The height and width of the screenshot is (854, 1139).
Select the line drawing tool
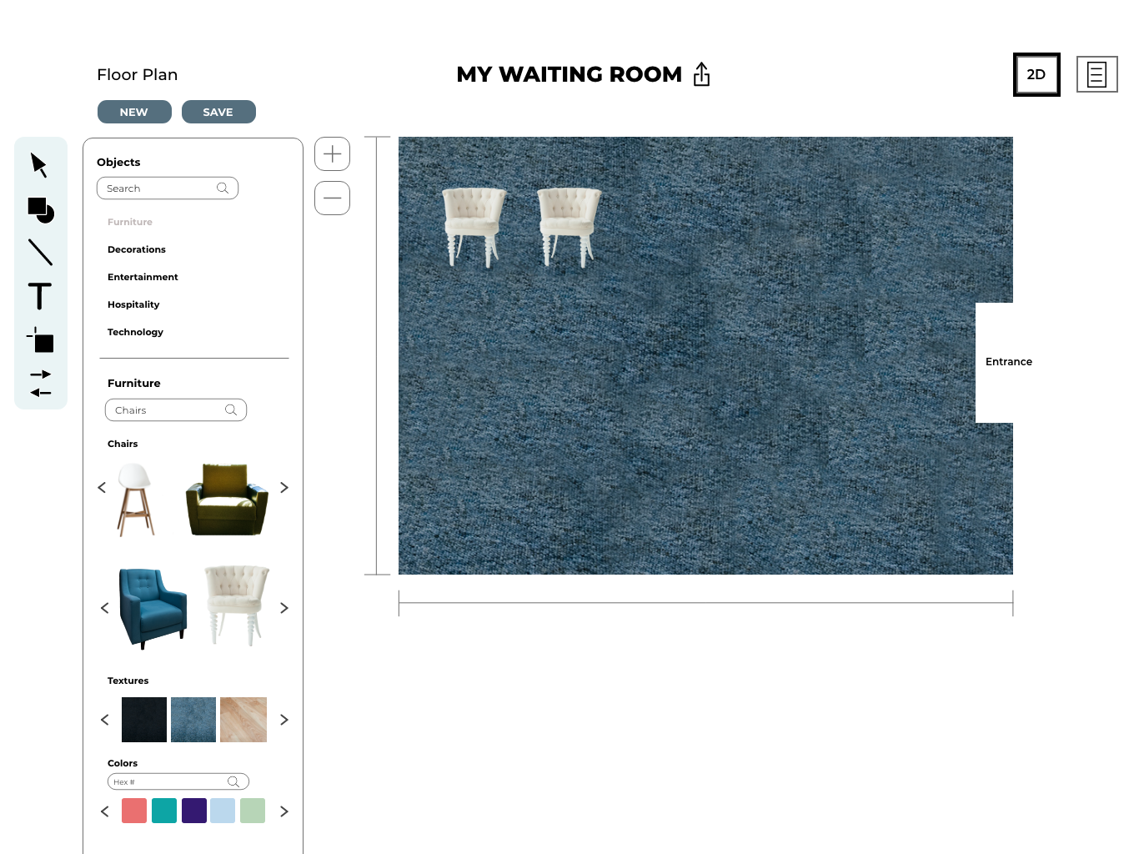click(x=40, y=252)
